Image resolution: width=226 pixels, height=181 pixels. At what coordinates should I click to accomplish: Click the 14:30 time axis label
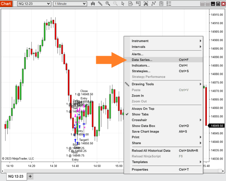[x=53, y=166]
